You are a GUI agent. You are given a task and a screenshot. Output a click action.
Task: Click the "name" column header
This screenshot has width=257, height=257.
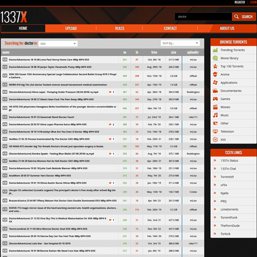coord(6,53)
